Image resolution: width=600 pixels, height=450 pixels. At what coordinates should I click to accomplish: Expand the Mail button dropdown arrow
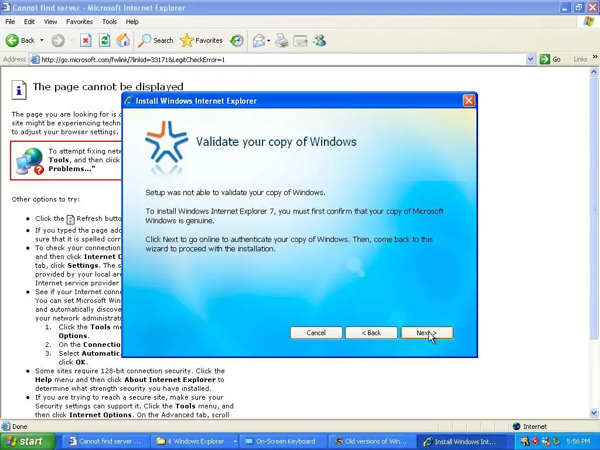pyautogui.click(x=268, y=40)
